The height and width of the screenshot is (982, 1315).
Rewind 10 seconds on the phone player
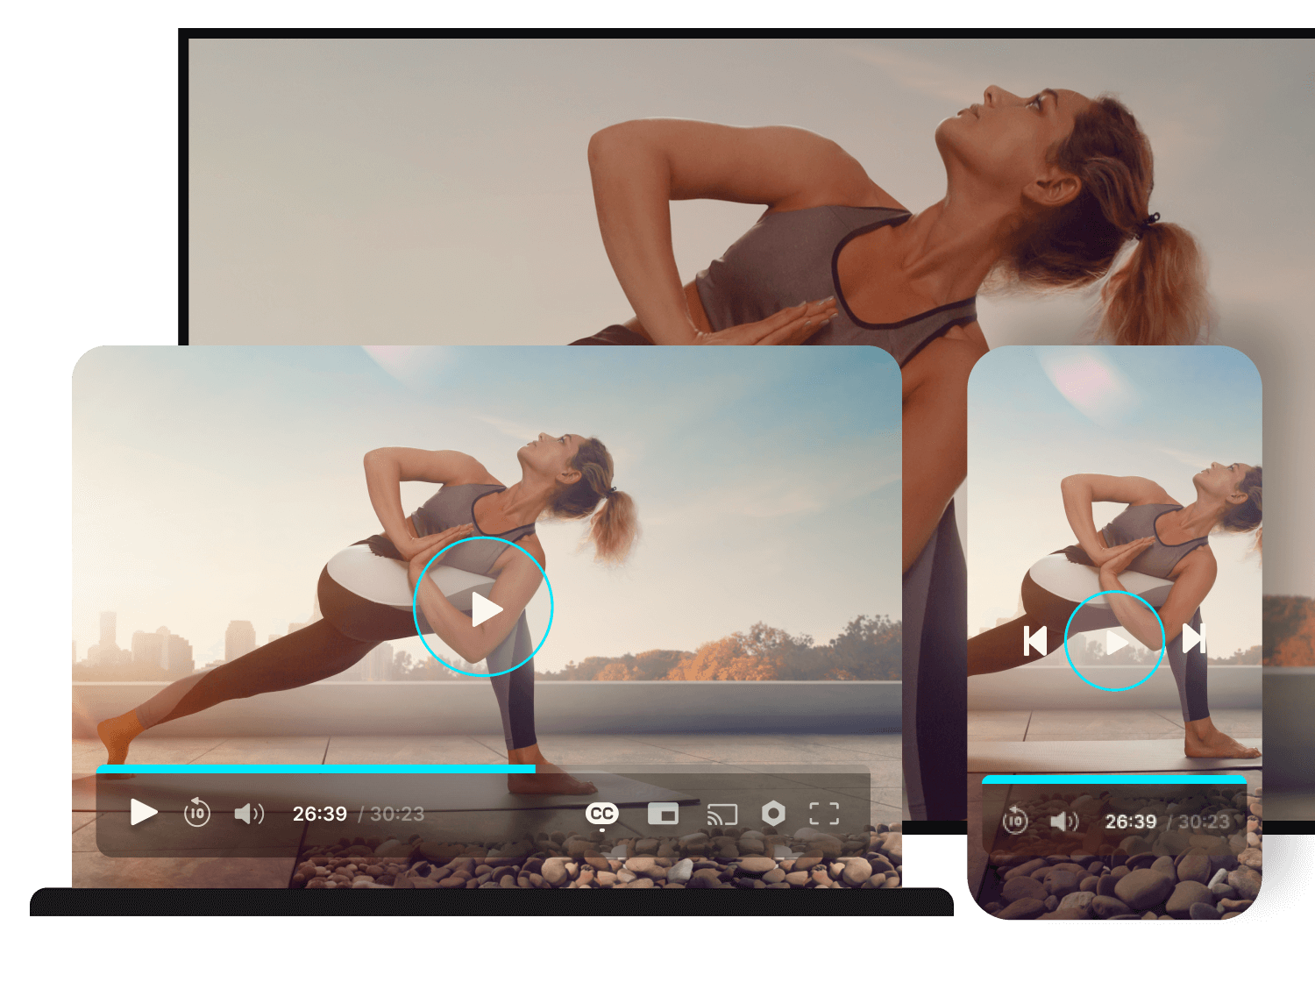1015,821
